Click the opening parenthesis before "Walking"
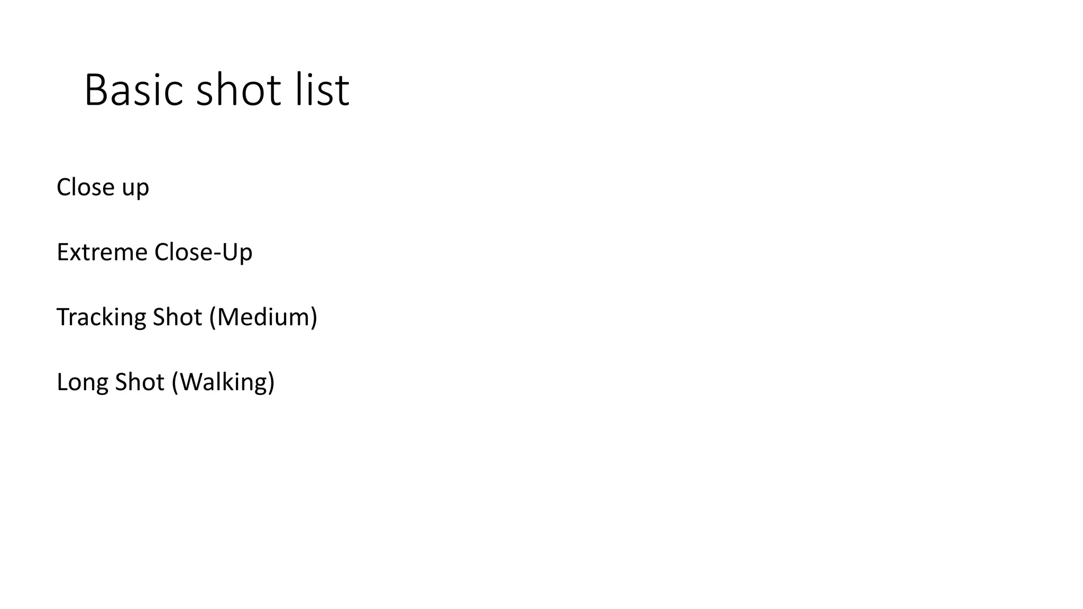1083x609 pixels. tap(176, 382)
